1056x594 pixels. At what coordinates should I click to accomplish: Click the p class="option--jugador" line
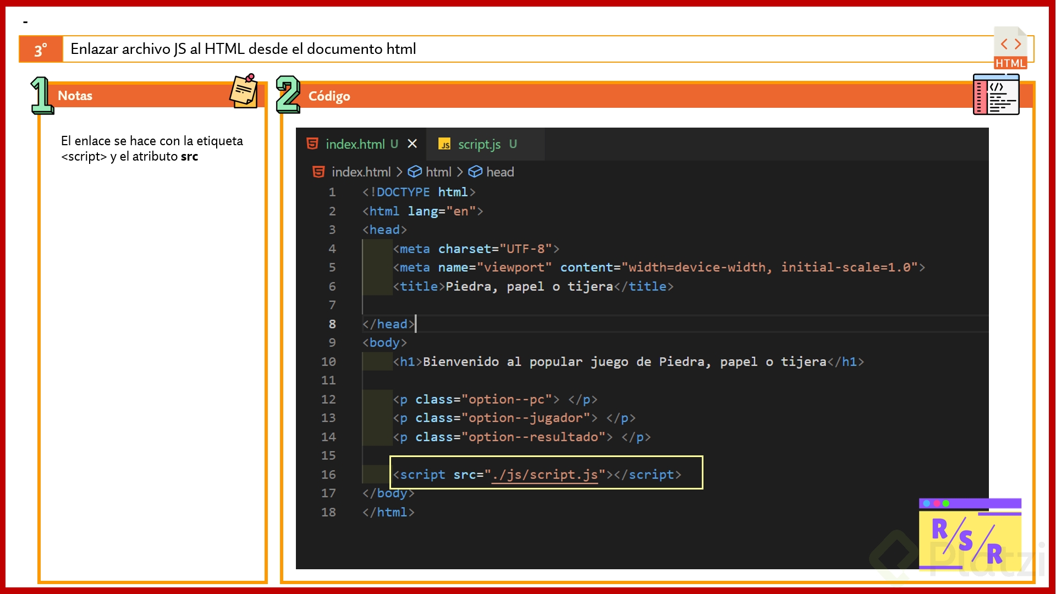(x=514, y=419)
